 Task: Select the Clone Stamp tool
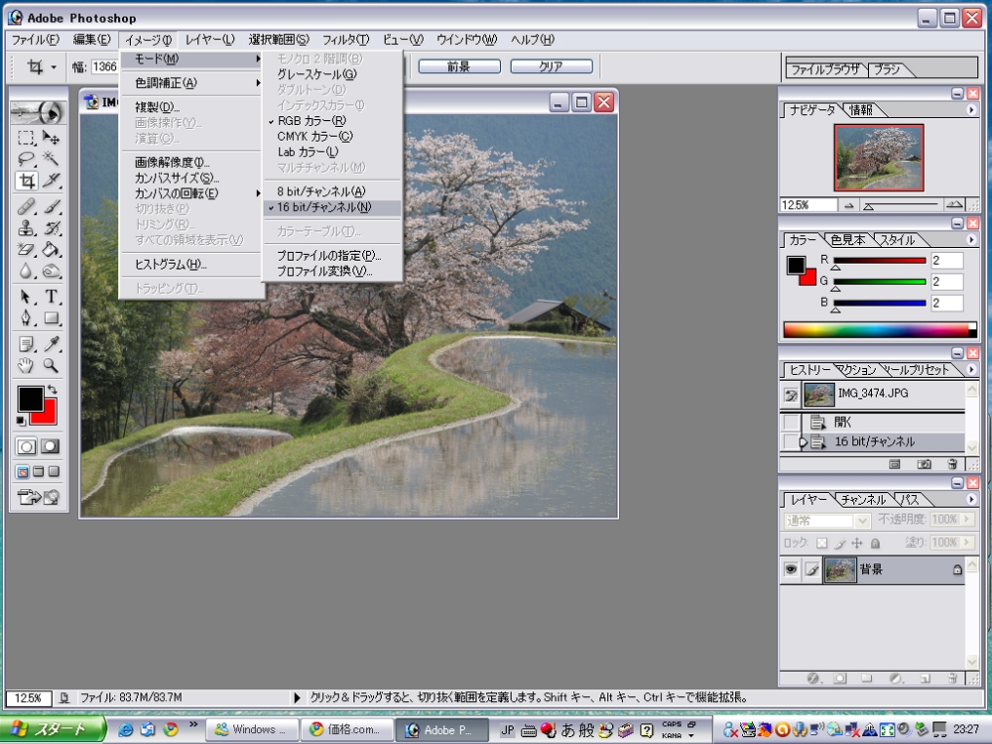click(x=27, y=228)
